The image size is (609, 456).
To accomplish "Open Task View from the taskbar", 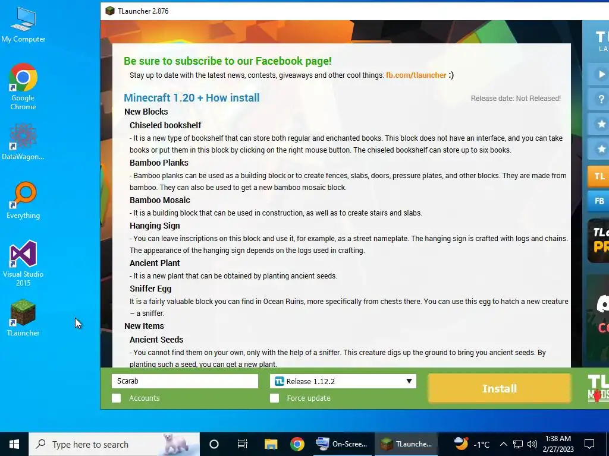I will point(243,444).
